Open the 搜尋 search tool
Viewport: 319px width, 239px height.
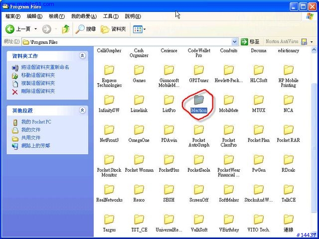[x=85, y=29]
